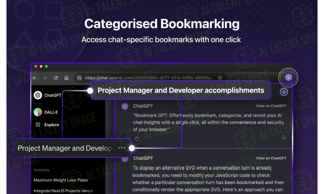324x194 pixels.
Task: Open ChatGPT logo in sidebar
Action: click(38, 95)
